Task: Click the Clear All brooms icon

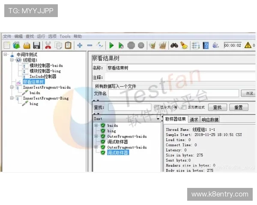Action: [163, 45]
